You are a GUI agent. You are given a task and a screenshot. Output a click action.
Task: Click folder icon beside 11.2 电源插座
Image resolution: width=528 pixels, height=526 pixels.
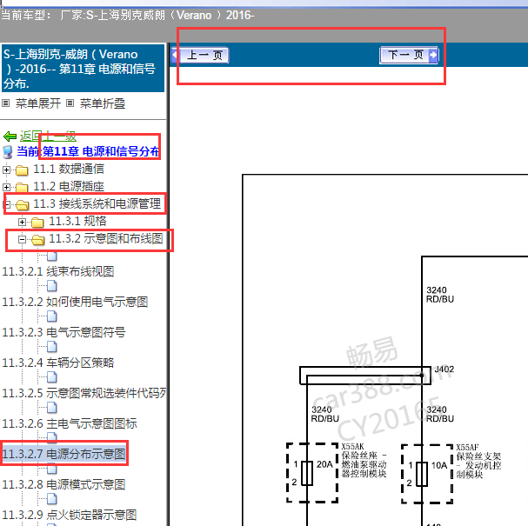pos(22,188)
